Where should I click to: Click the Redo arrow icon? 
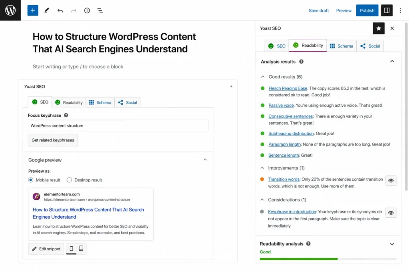[x=73, y=10]
